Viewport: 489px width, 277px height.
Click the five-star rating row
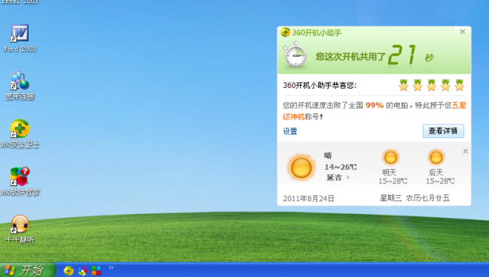click(x=431, y=86)
